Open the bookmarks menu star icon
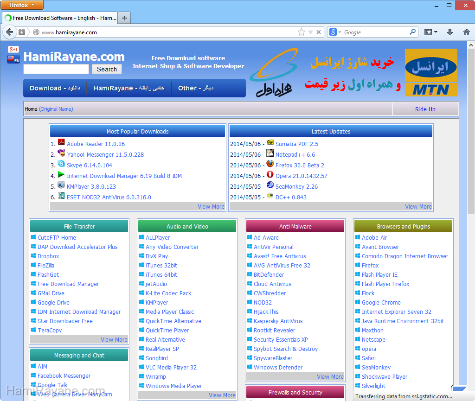The image size is (475, 401). point(428,32)
